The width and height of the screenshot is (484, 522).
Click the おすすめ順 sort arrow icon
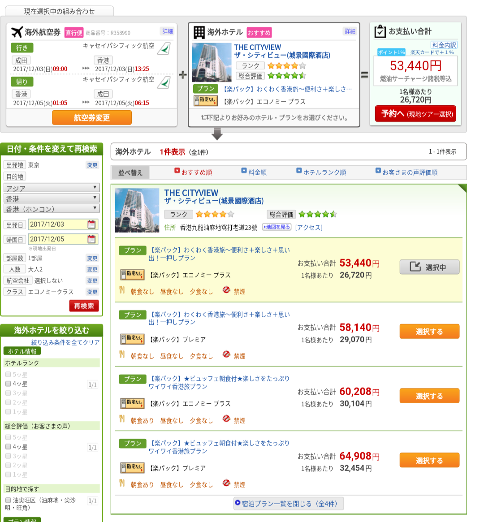tap(177, 170)
